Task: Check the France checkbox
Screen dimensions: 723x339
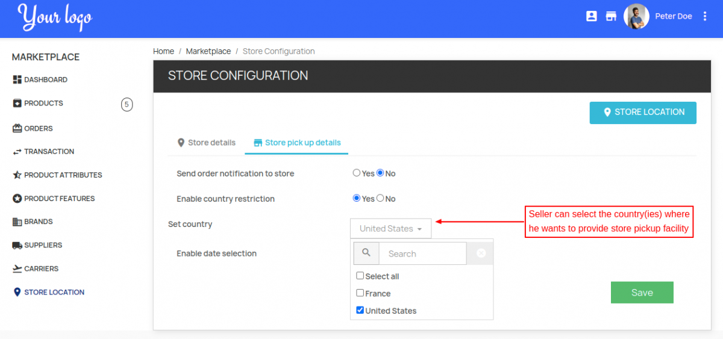Action: [360, 293]
